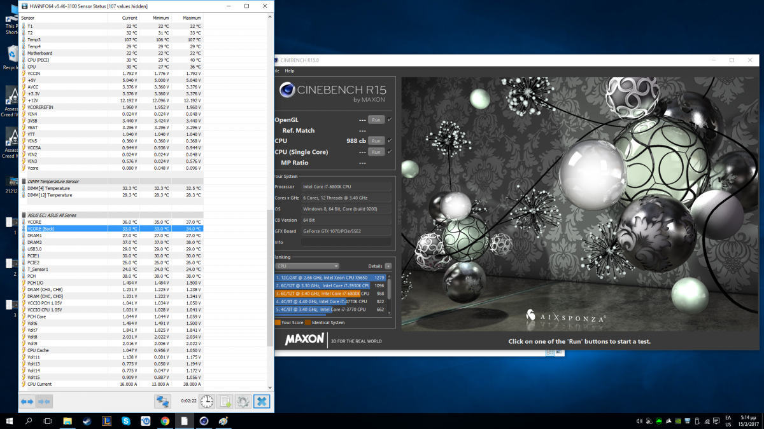This screenshot has width=764, height=429.
Task: Click the Cinebench ranking list scrollbar
Action: click(390, 294)
